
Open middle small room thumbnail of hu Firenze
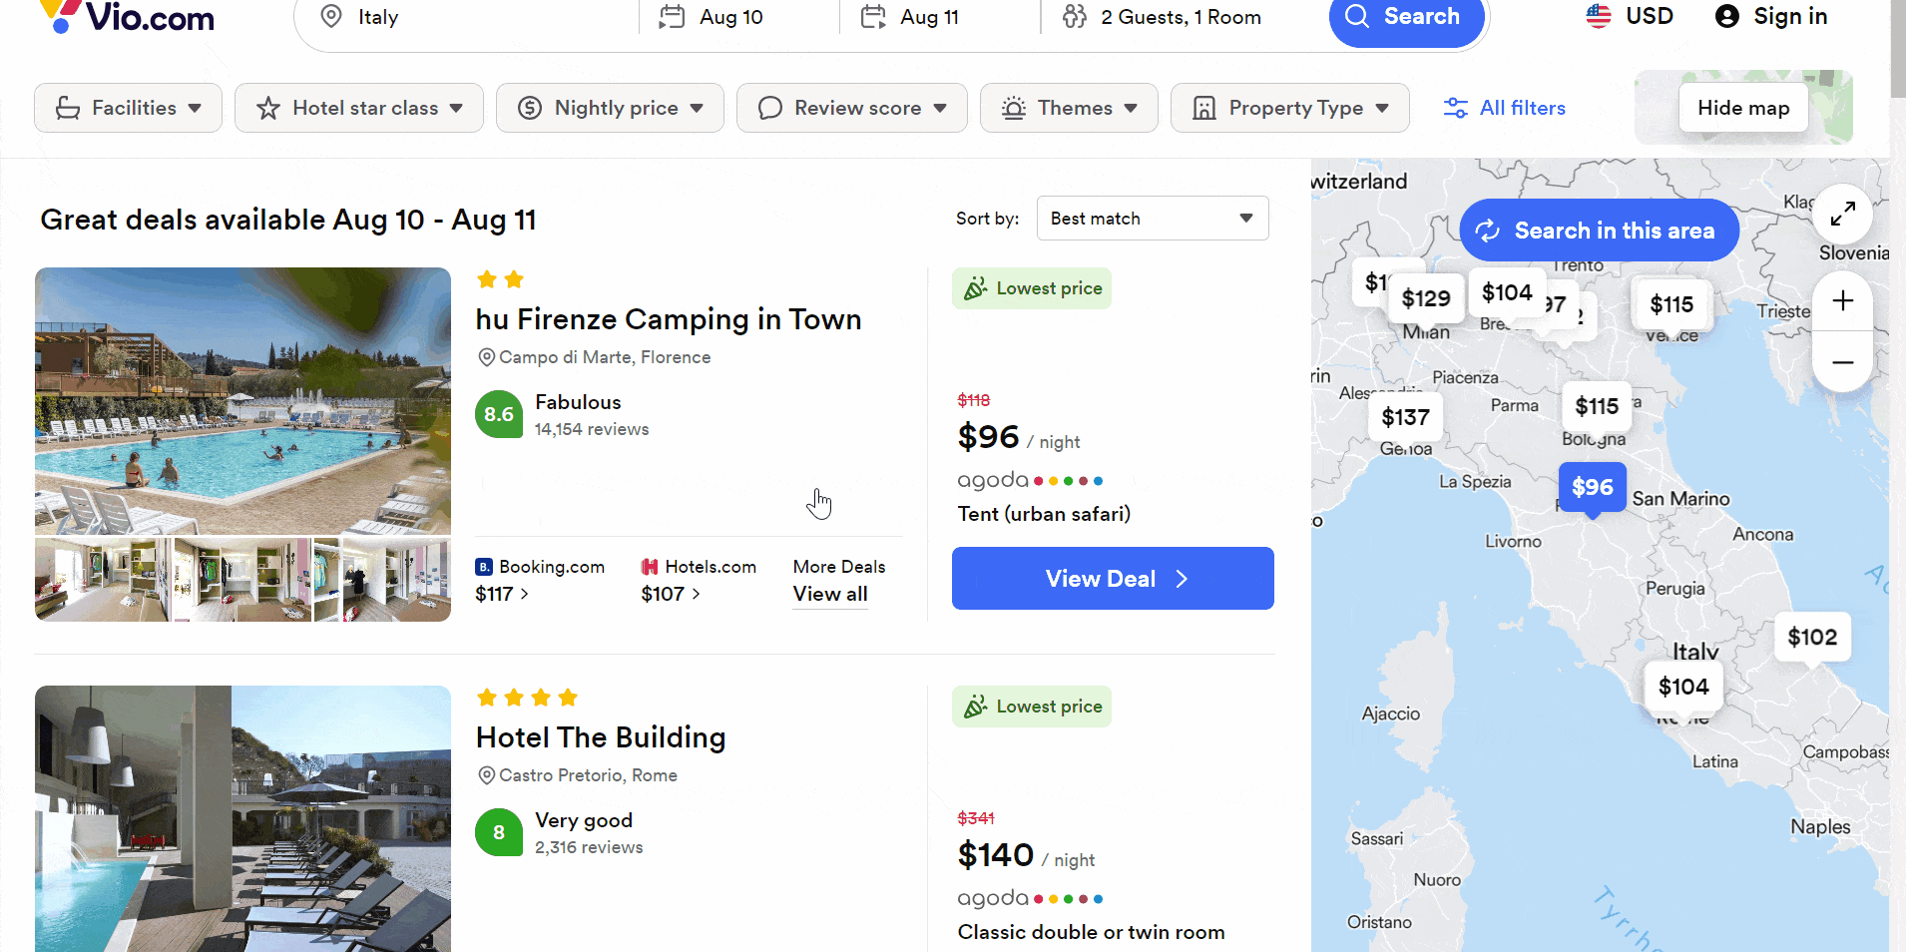[x=242, y=580]
